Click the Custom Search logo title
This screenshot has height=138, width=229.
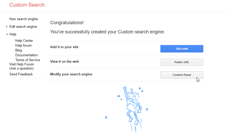[27, 5]
